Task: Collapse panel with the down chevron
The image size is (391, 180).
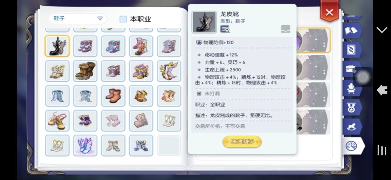Action: click(382, 30)
